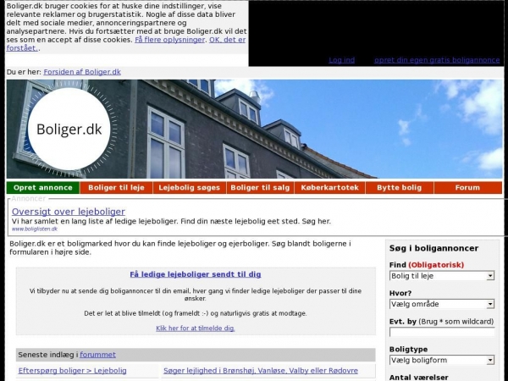
Task: Expand the Boligtype 'Vælg boligform' dropdown
Action: pyautogui.click(x=442, y=361)
